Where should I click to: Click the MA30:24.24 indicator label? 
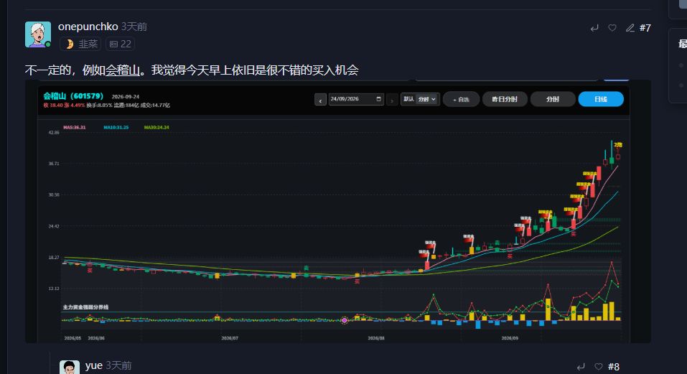(x=156, y=128)
